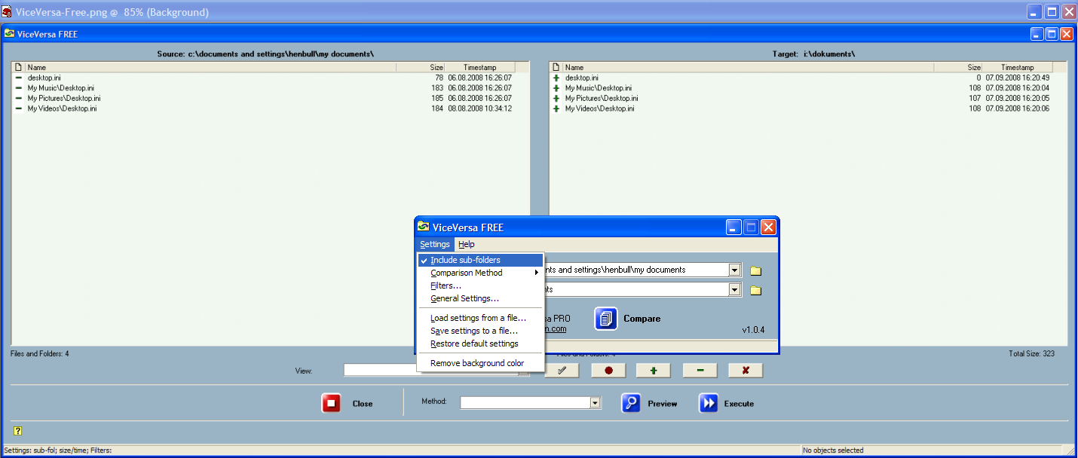
Task: Sort Target list by Name column
Action: (749, 67)
